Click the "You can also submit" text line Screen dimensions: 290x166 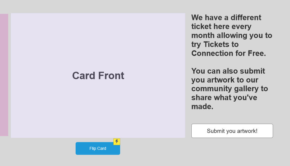tap(228, 71)
